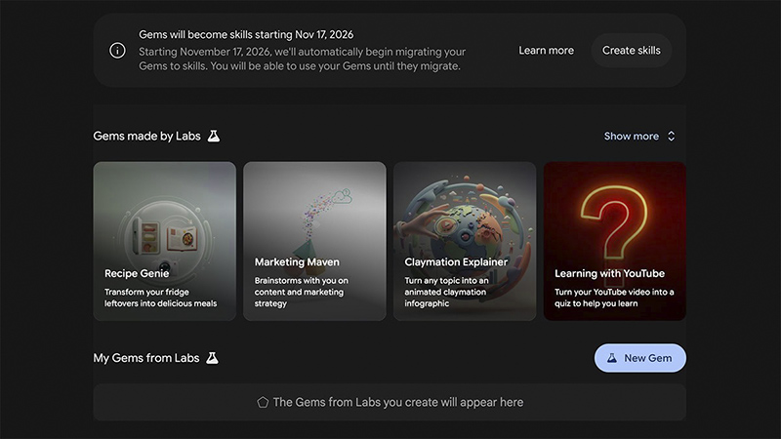Click the up-down chevron beside Show more

click(x=671, y=136)
